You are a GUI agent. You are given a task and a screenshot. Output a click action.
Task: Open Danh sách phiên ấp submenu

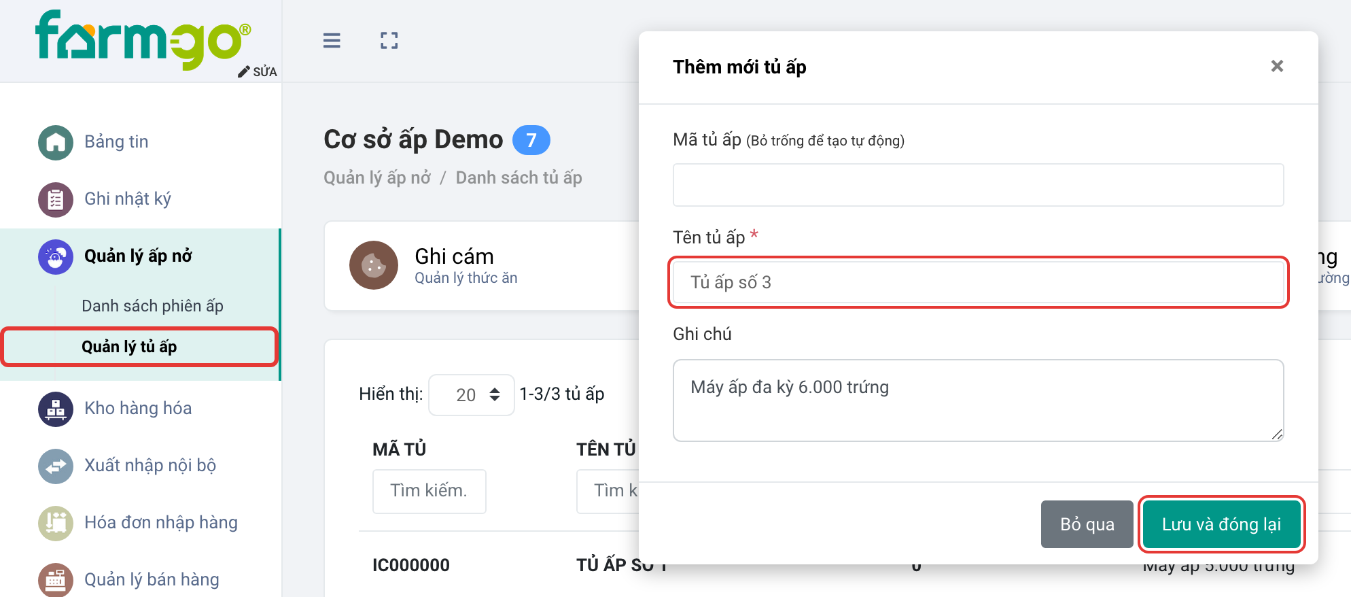click(152, 306)
